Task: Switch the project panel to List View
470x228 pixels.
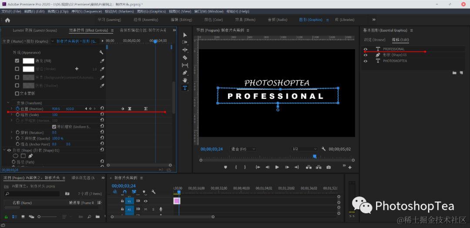Action: [x=14, y=217]
